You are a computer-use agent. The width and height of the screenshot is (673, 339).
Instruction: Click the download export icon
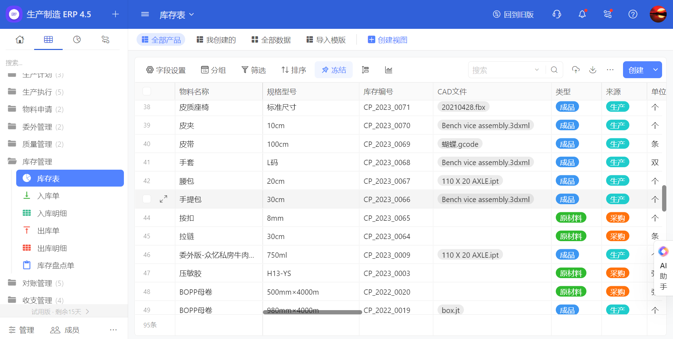[593, 70]
